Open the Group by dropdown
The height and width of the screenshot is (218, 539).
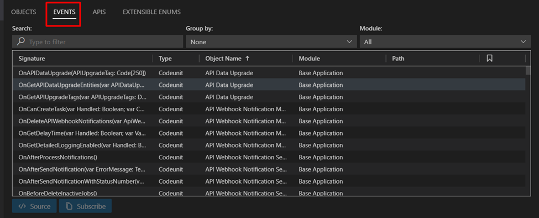click(271, 41)
